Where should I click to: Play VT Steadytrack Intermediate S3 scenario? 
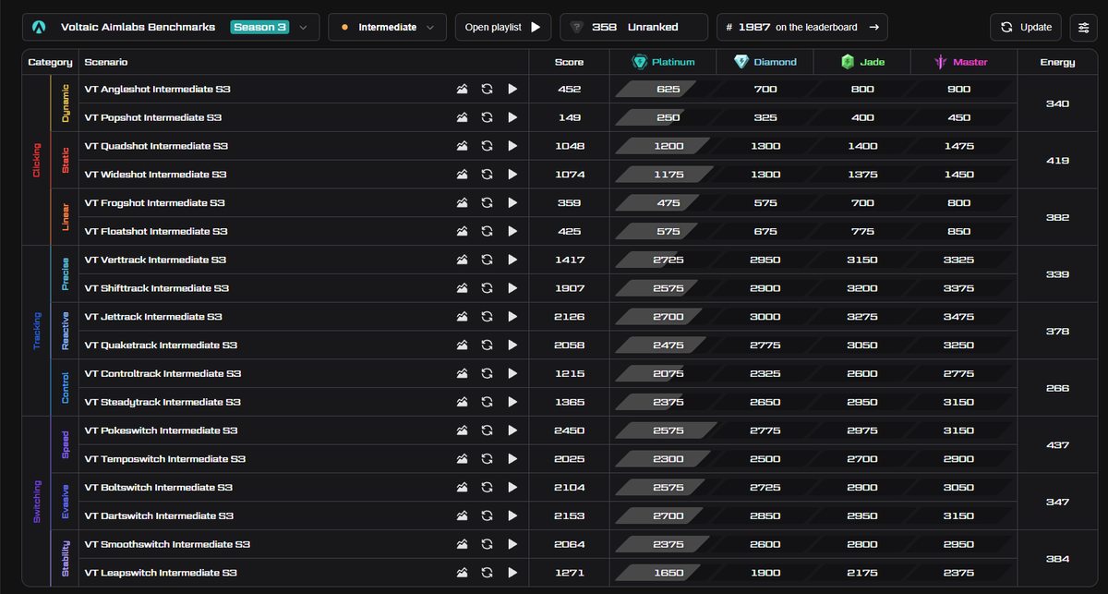512,403
